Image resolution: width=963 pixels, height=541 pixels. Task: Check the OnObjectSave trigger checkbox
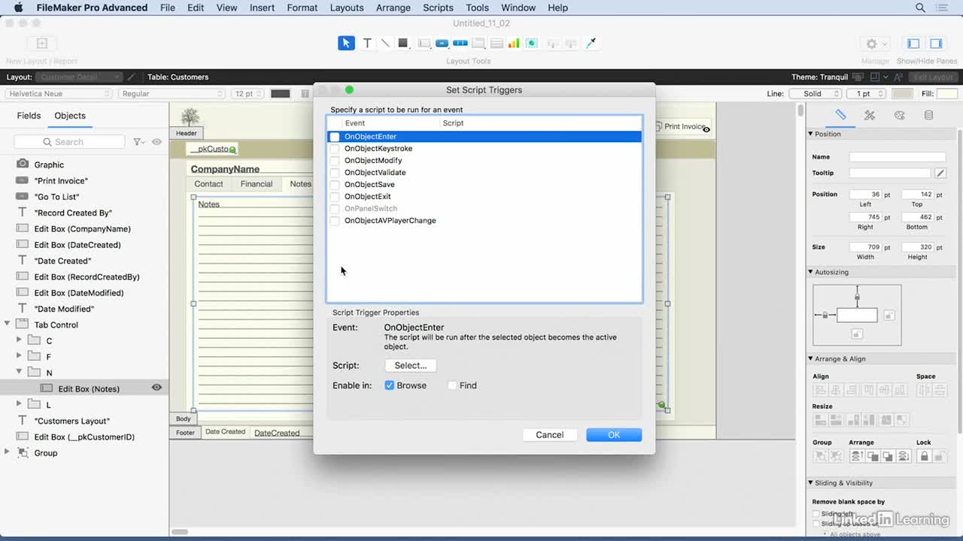pyautogui.click(x=335, y=185)
